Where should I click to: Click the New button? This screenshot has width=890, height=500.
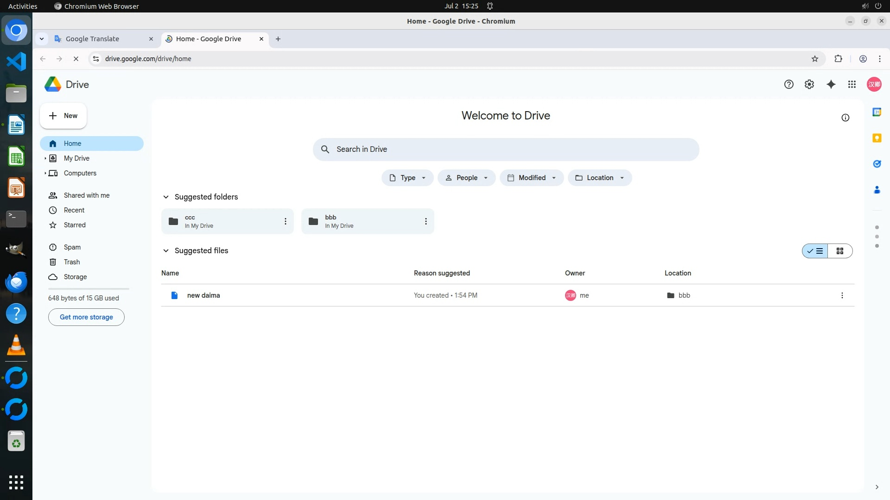[x=63, y=116]
